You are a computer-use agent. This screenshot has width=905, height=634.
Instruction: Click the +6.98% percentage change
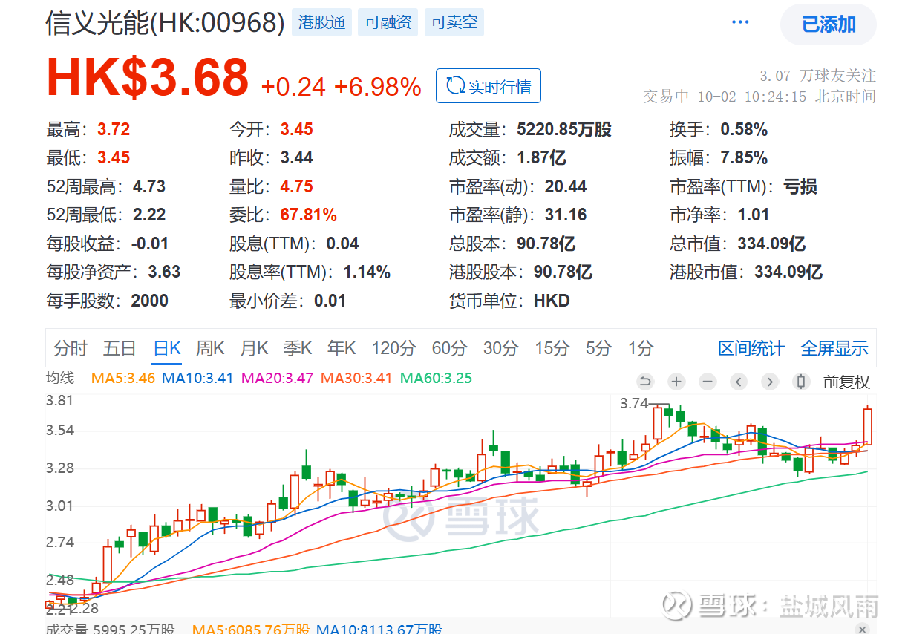378,87
